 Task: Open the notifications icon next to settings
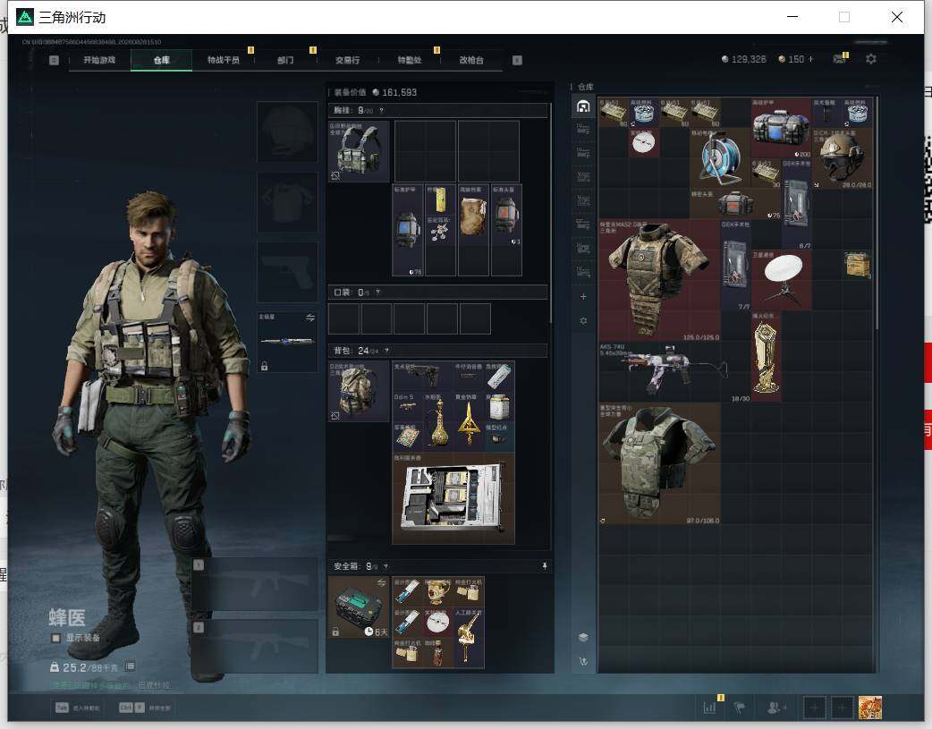click(x=839, y=59)
